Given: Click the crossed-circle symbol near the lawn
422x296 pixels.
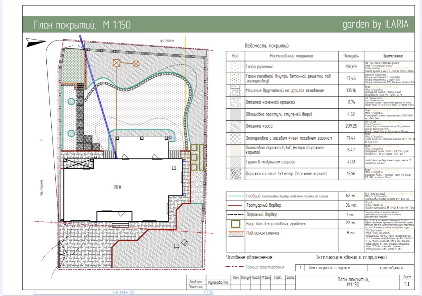Looking at the screenshot, I should [136, 64].
